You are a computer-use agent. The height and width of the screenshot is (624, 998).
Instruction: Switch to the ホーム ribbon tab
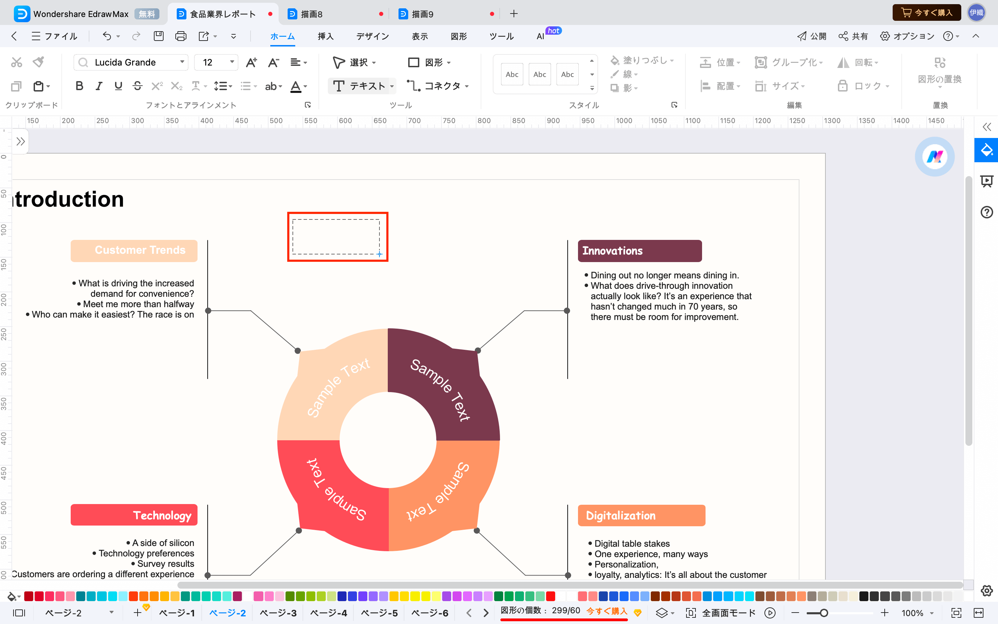(282, 36)
